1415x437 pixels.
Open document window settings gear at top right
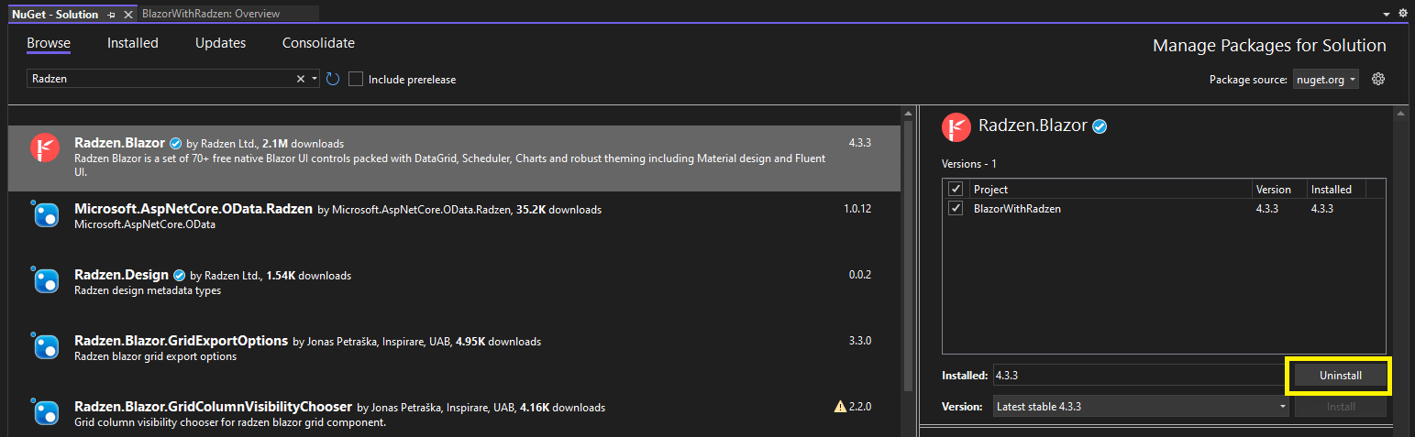(1402, 14)
